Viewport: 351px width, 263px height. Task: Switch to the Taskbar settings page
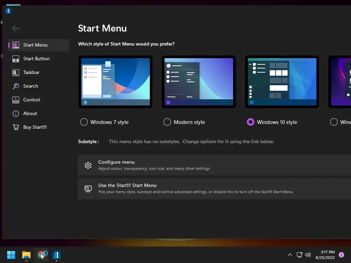tap(38, 72)
